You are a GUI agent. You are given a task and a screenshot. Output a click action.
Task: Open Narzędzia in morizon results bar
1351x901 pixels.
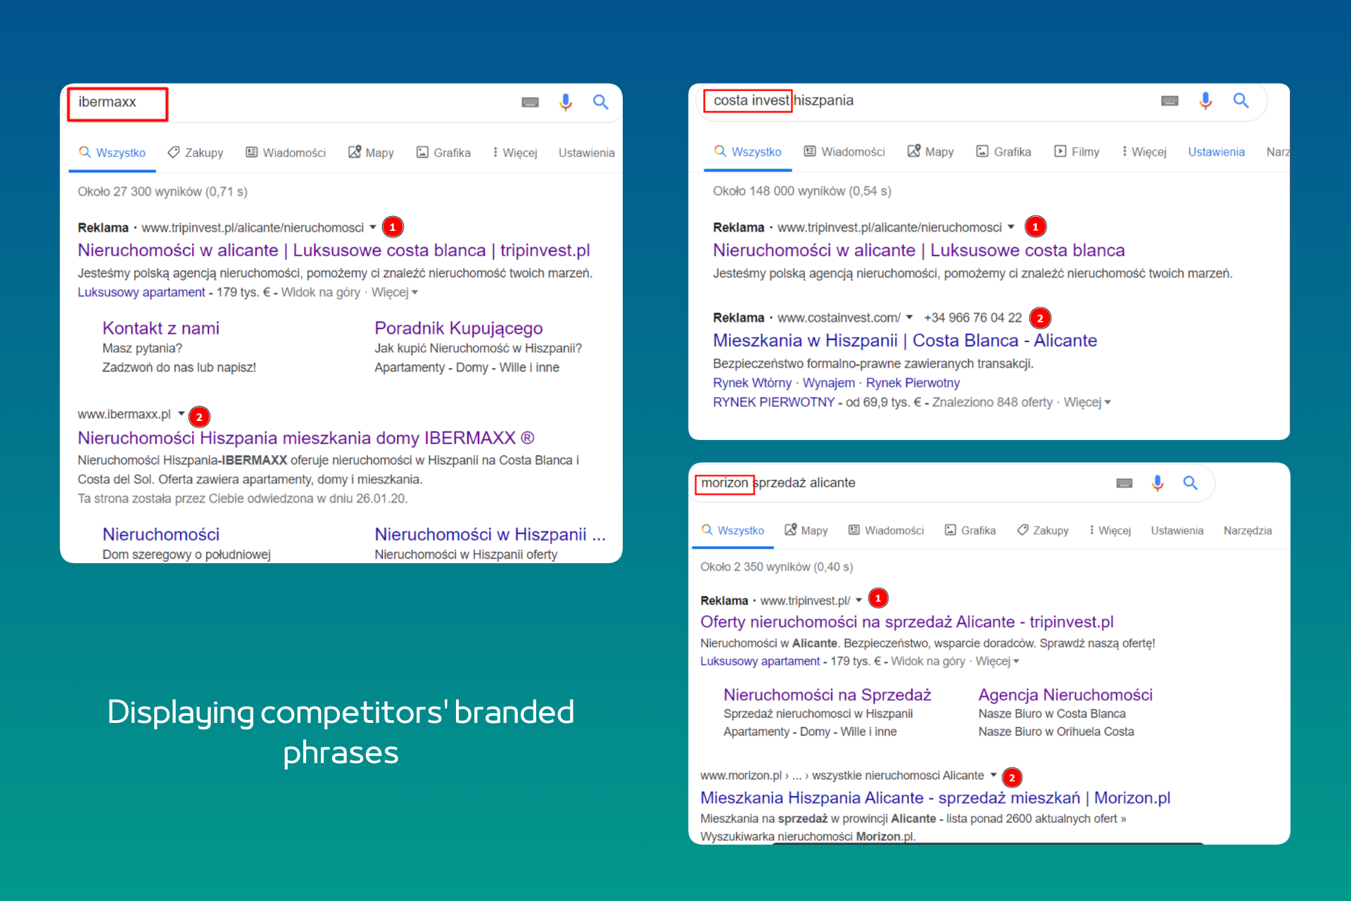1247,531
